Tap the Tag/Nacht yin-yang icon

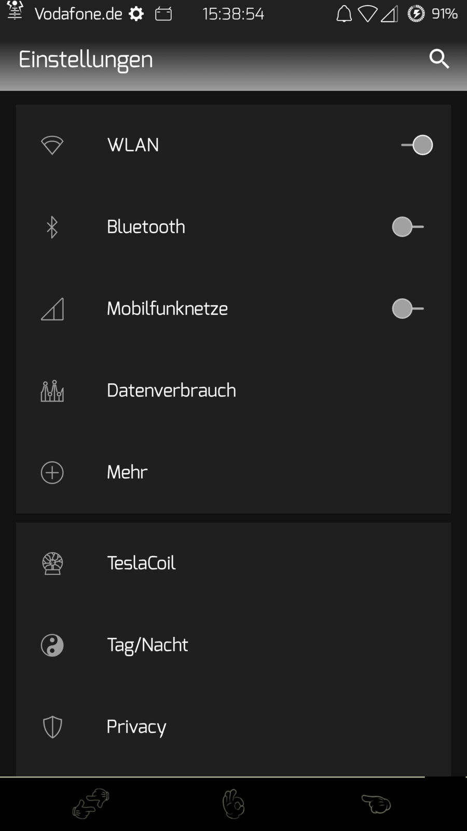coord(52,646)
